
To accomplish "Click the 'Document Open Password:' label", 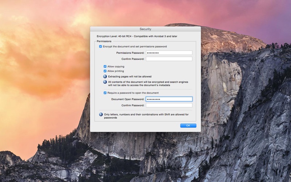I will (128, 99).
